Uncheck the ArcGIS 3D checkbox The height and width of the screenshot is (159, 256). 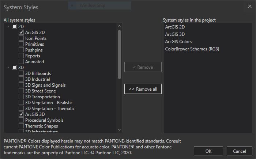[x=21, y=114]
